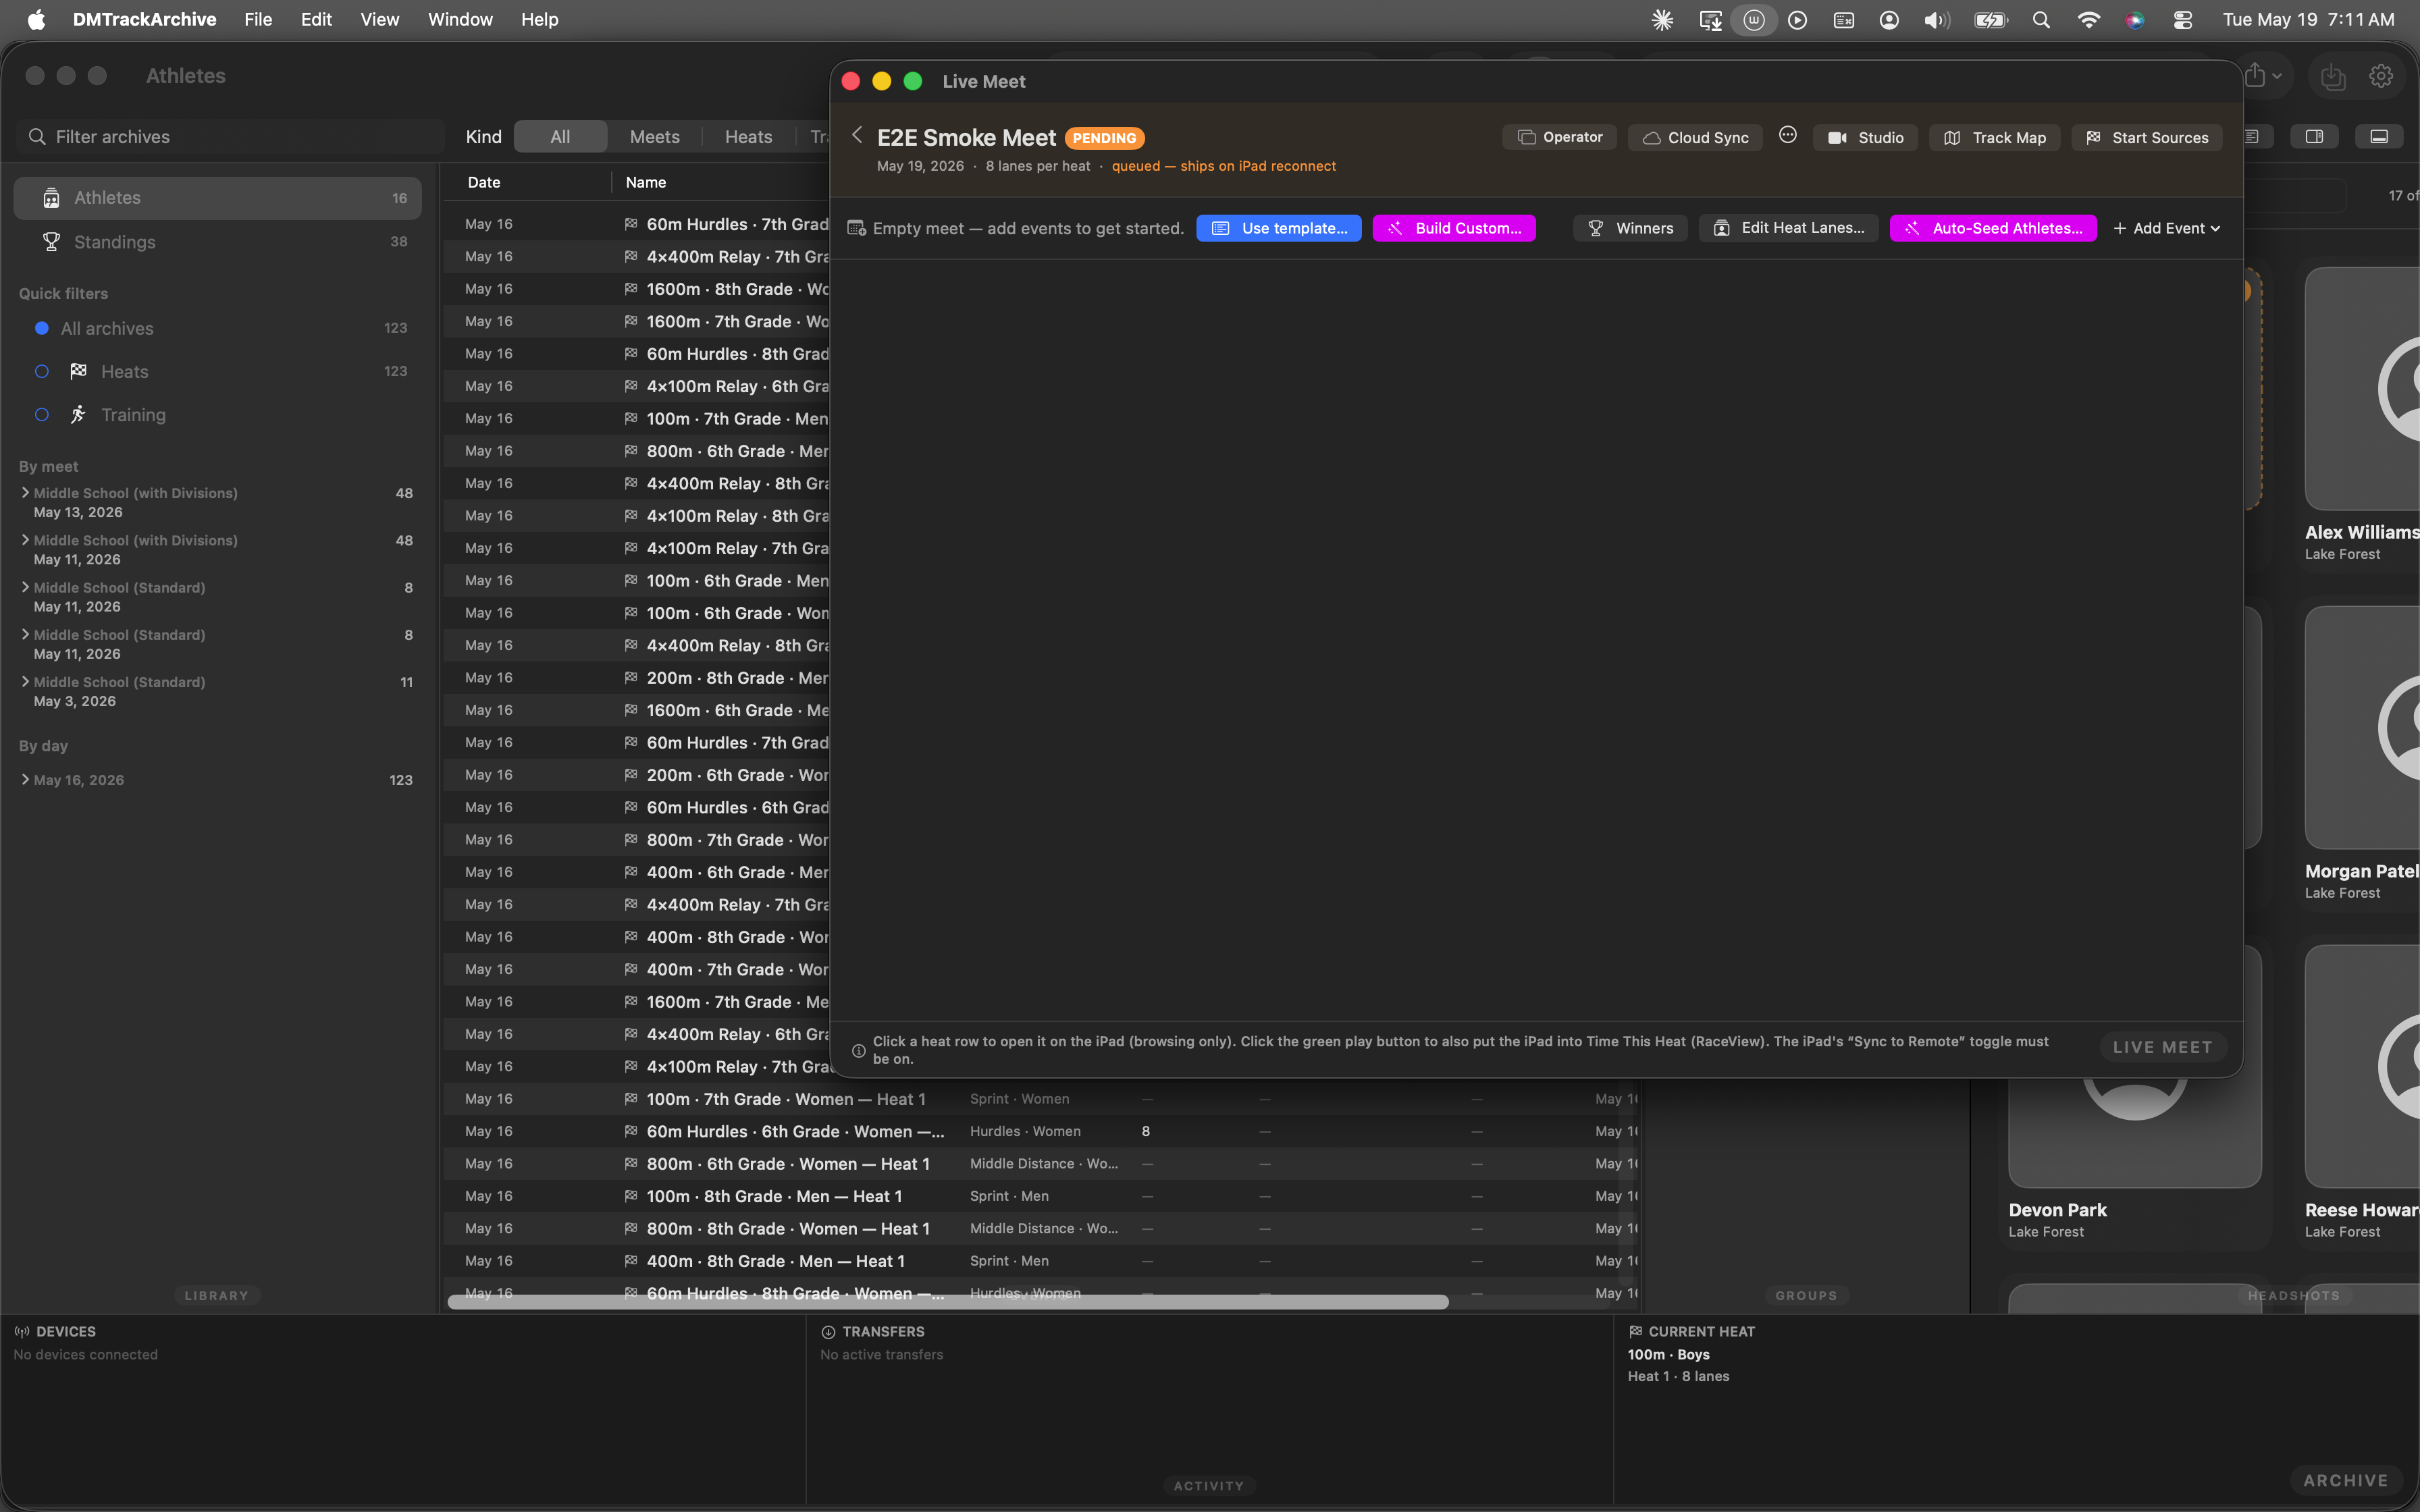Expand Middle School (Standard) May 3, 2026

click(25, 681)
